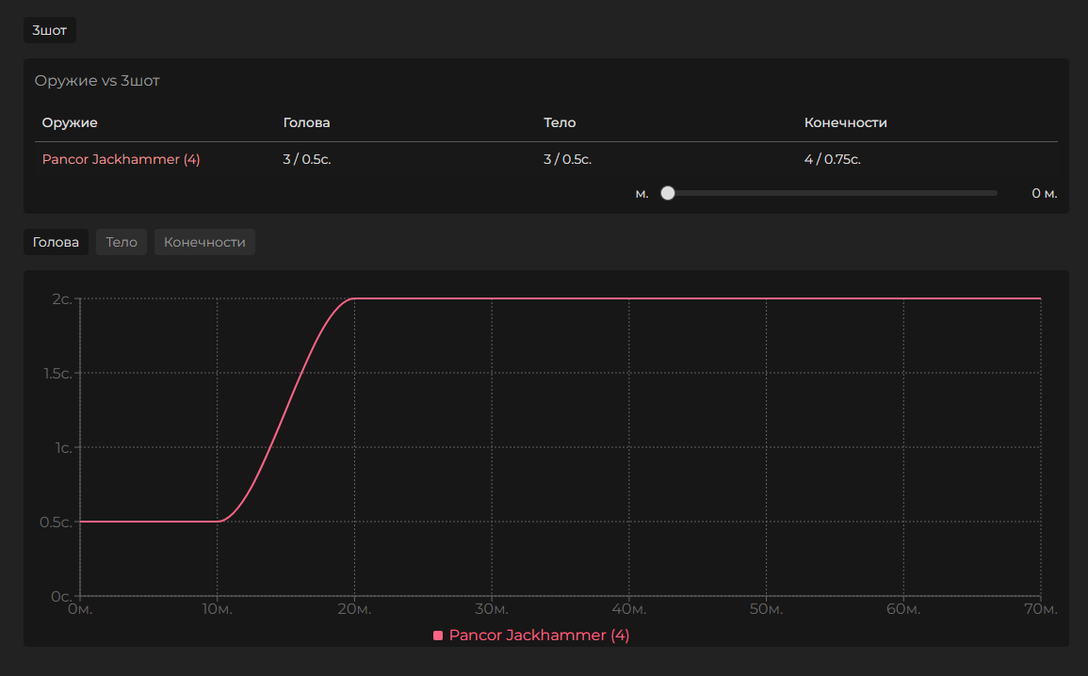Viewport: 1088px width, 676px height.
Task: Click the 40м. x-axis label
Action: [628, 610]
